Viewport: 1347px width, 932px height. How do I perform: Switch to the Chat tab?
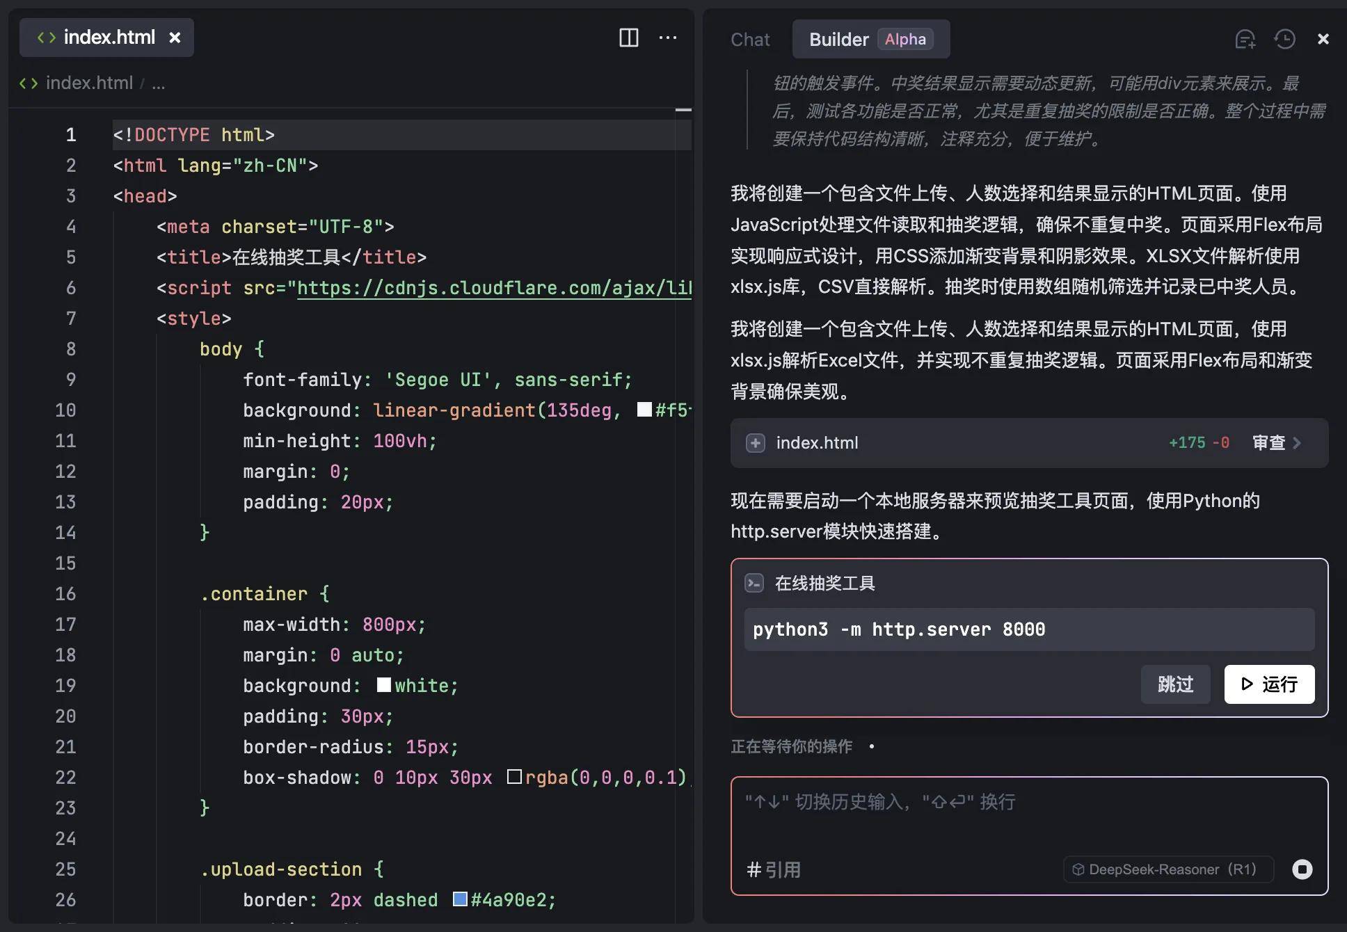tap(749, 40)
